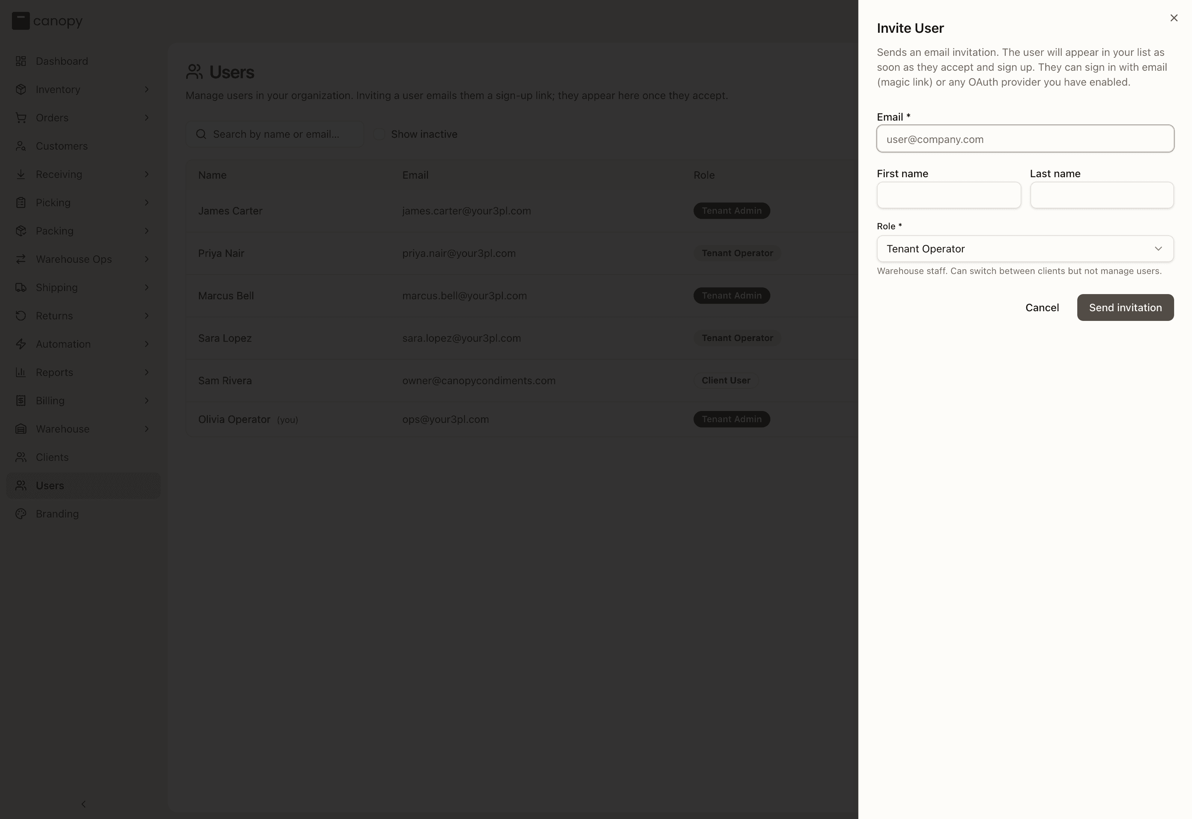Viewport: 1192px width, 819px height.
Task: Expand the Warehouse submenu chevron
Action: 147,429
